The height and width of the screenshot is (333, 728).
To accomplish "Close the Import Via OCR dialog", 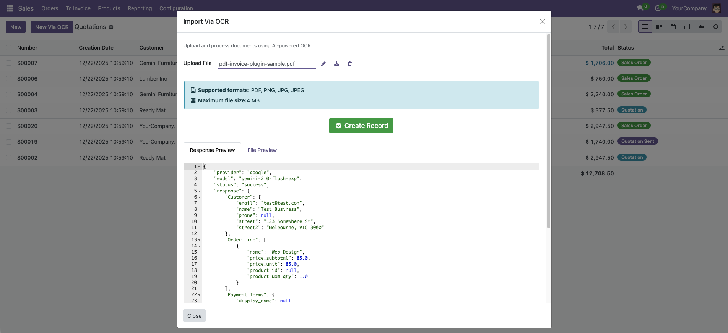I will 542,22.
